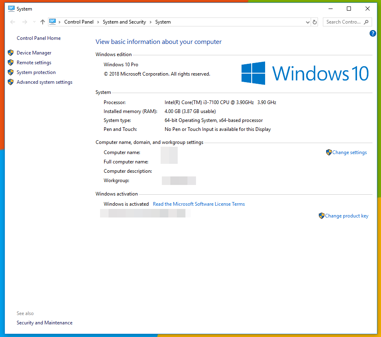381x337 pixels.
Task: Click the 'Workgroup:' label
Action: pyautogui.click(x=116, y=180)
